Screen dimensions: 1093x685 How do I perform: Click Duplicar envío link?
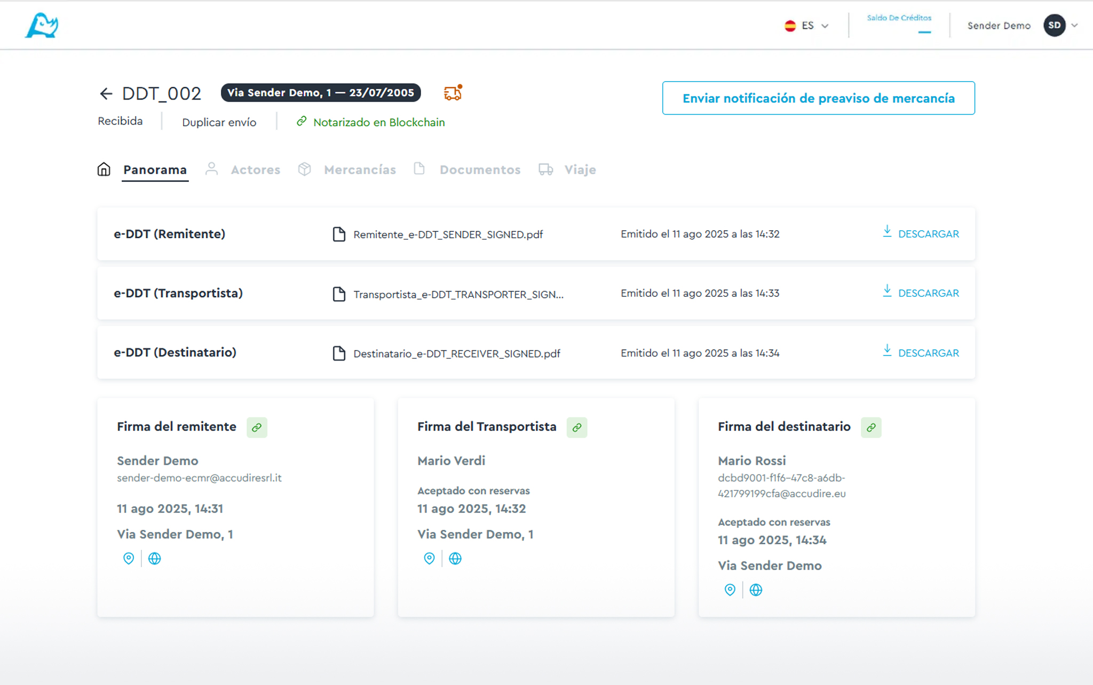pyautogui.click(x=219, y=123)
